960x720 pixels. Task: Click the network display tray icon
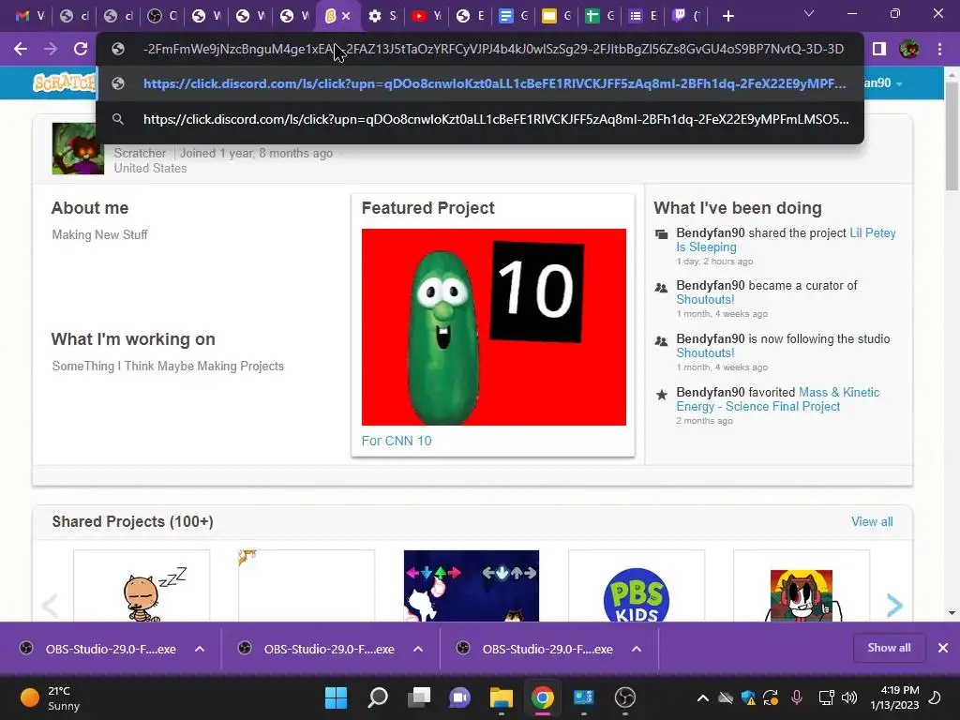coord(826,697)
